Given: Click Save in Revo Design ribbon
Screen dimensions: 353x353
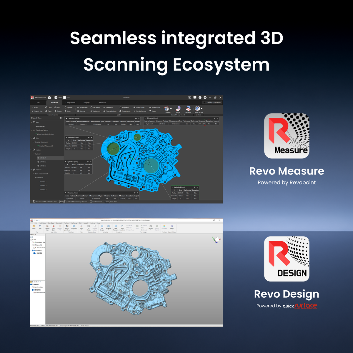Looking at the screenshot, I should pos(40,227).
